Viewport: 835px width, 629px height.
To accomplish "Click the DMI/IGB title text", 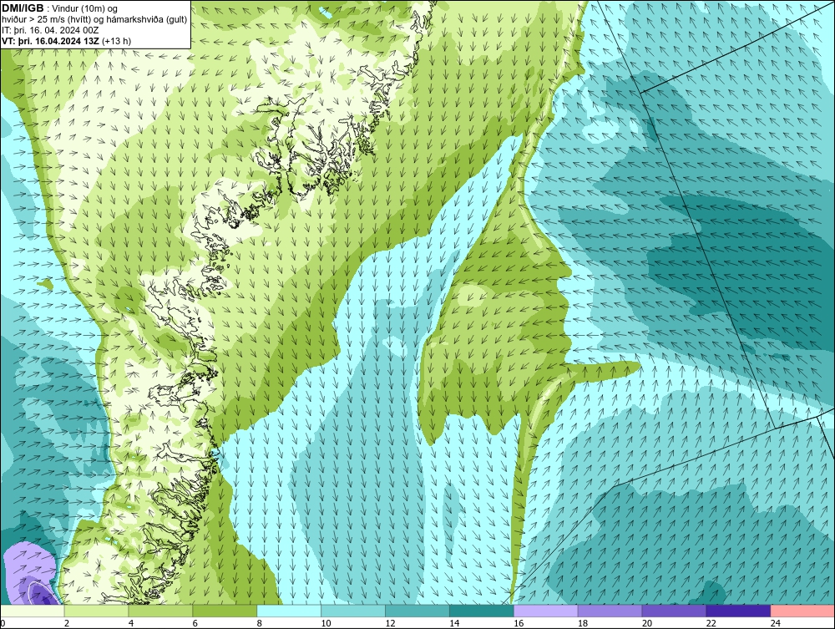I will point(23,8).
